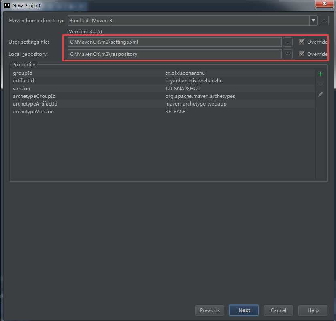Click the Previous button
The height and width of the screenshot is (321, 336).
click(210, 310)
